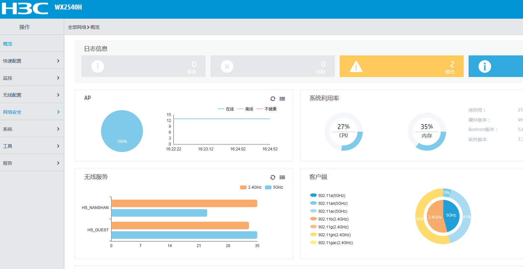Open the 无线配置 menu item
Screen dimensions: 523x269
pyautogui.click(x=32, y=95)
